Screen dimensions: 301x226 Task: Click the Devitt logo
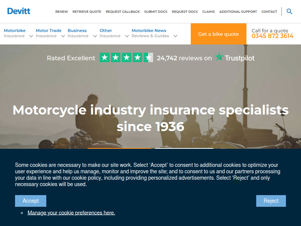(18, 11)
